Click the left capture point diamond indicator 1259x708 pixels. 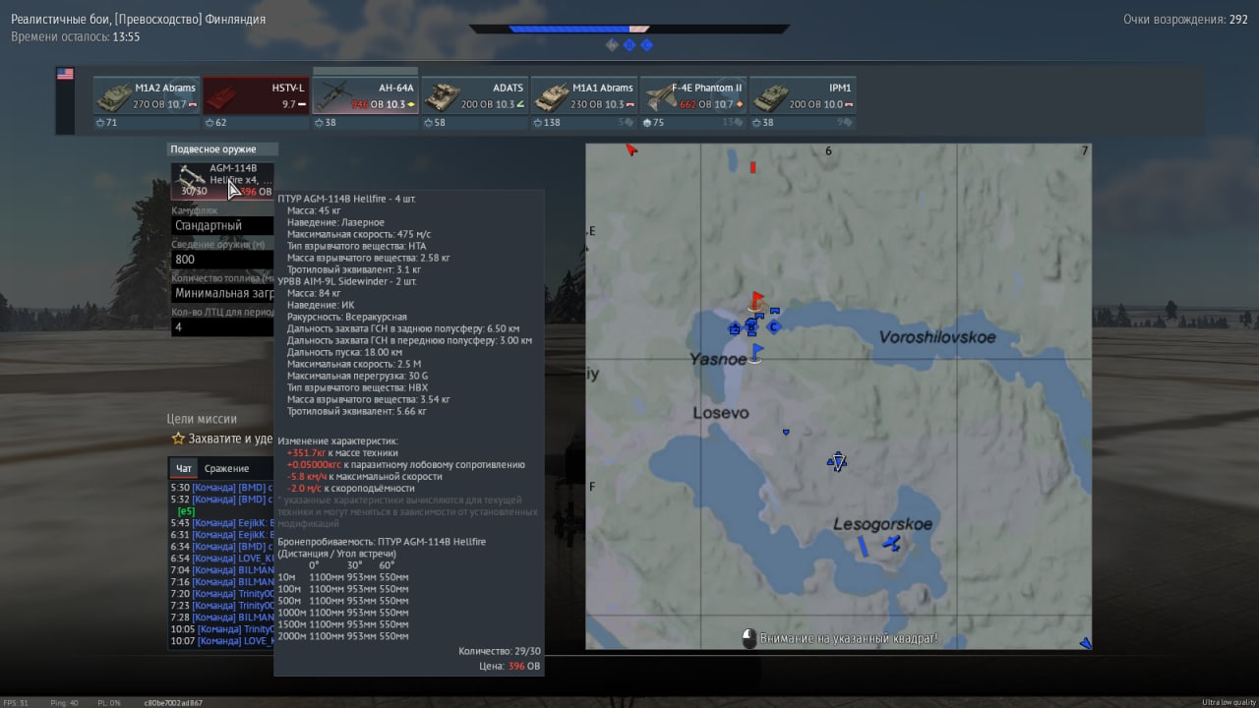tap(612, 45)
